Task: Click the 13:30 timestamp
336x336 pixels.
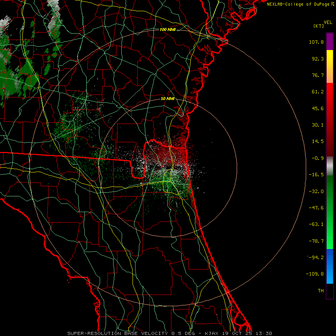Action: tap(264, 333)
